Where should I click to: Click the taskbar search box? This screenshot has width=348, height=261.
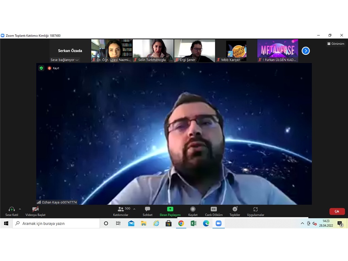click(x=56, y=223)
